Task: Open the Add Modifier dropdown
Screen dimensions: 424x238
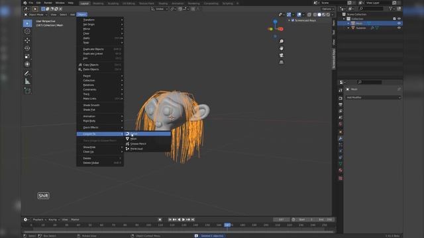Action: [373, 97]
